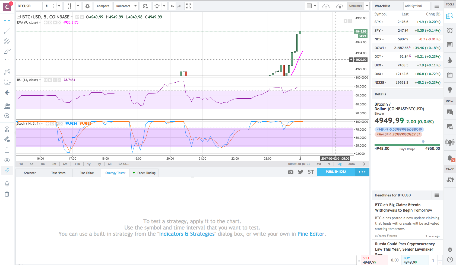Select the prediction and measurement tool
Viewport: 456px width, 265px height.
tap(7, 82)
